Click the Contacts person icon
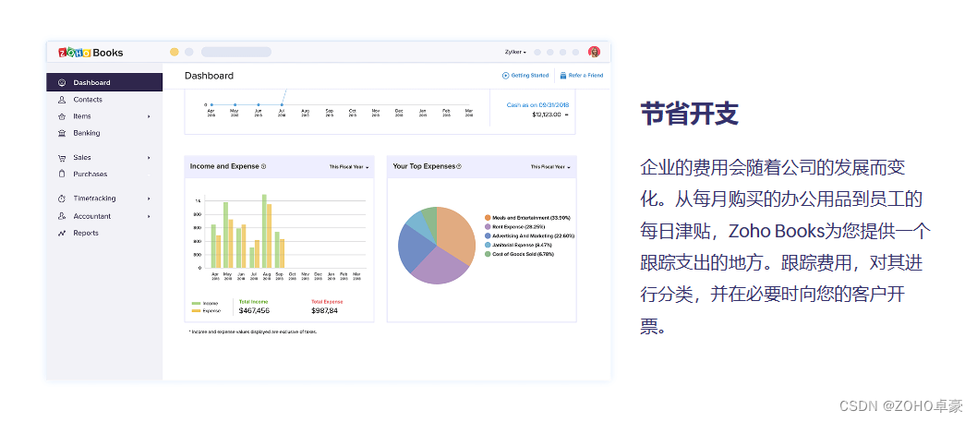The image size is (977, 422). (62, 99)
